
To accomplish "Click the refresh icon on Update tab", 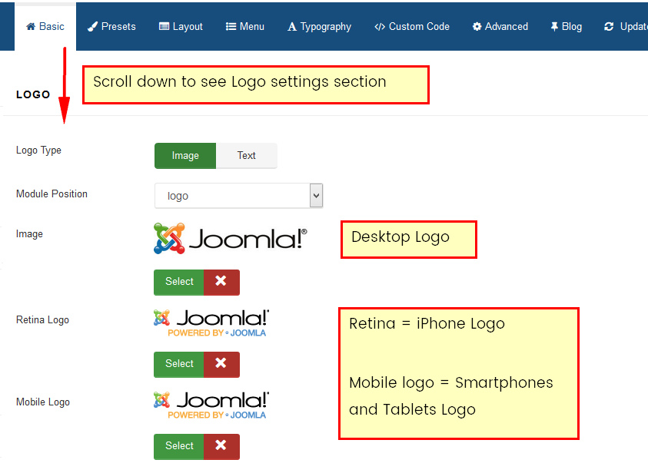I will [610, 27].
